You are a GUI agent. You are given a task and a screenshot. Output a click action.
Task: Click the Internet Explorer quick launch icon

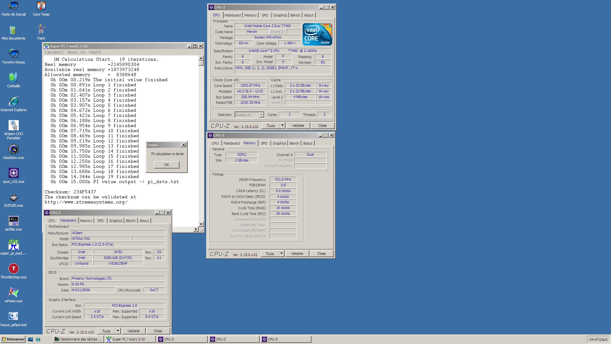click(38, 340)
